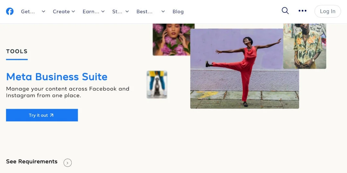Expand the Earn... menu chevron
The image size is (347, 173).
103,12
